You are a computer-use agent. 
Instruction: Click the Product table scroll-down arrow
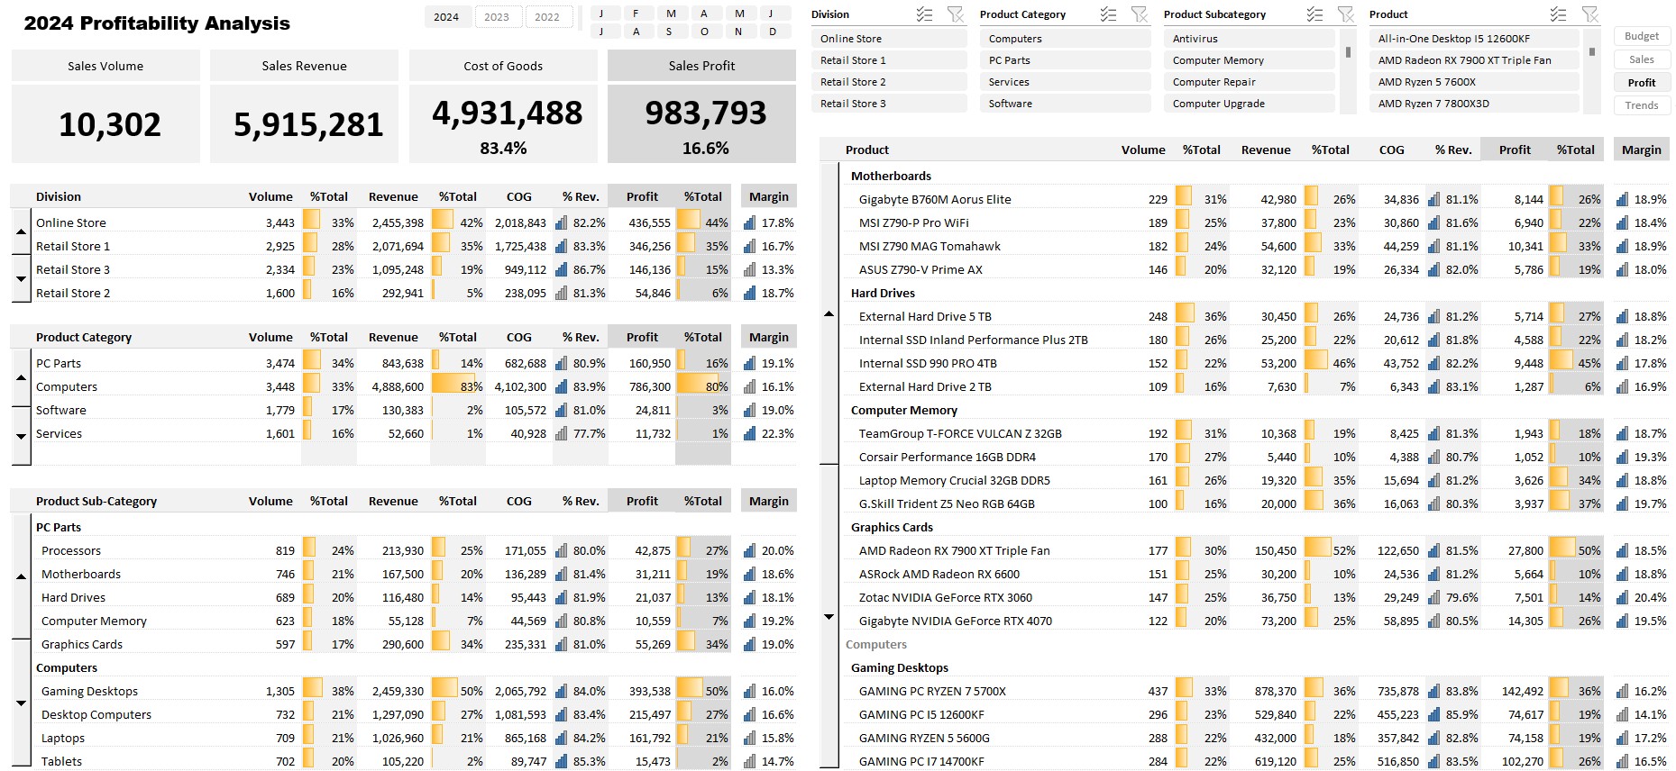pyautogui.click(x=829, y=617)
